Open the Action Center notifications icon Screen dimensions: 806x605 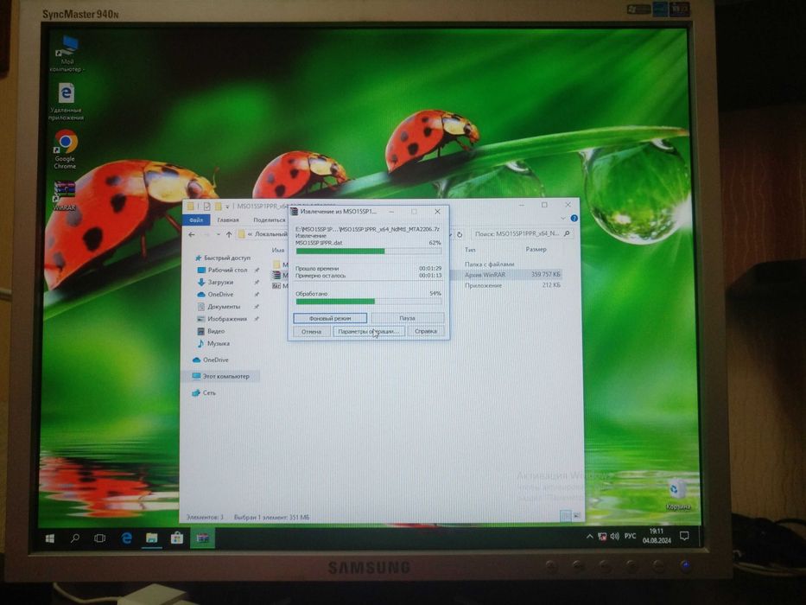point(684,536)
